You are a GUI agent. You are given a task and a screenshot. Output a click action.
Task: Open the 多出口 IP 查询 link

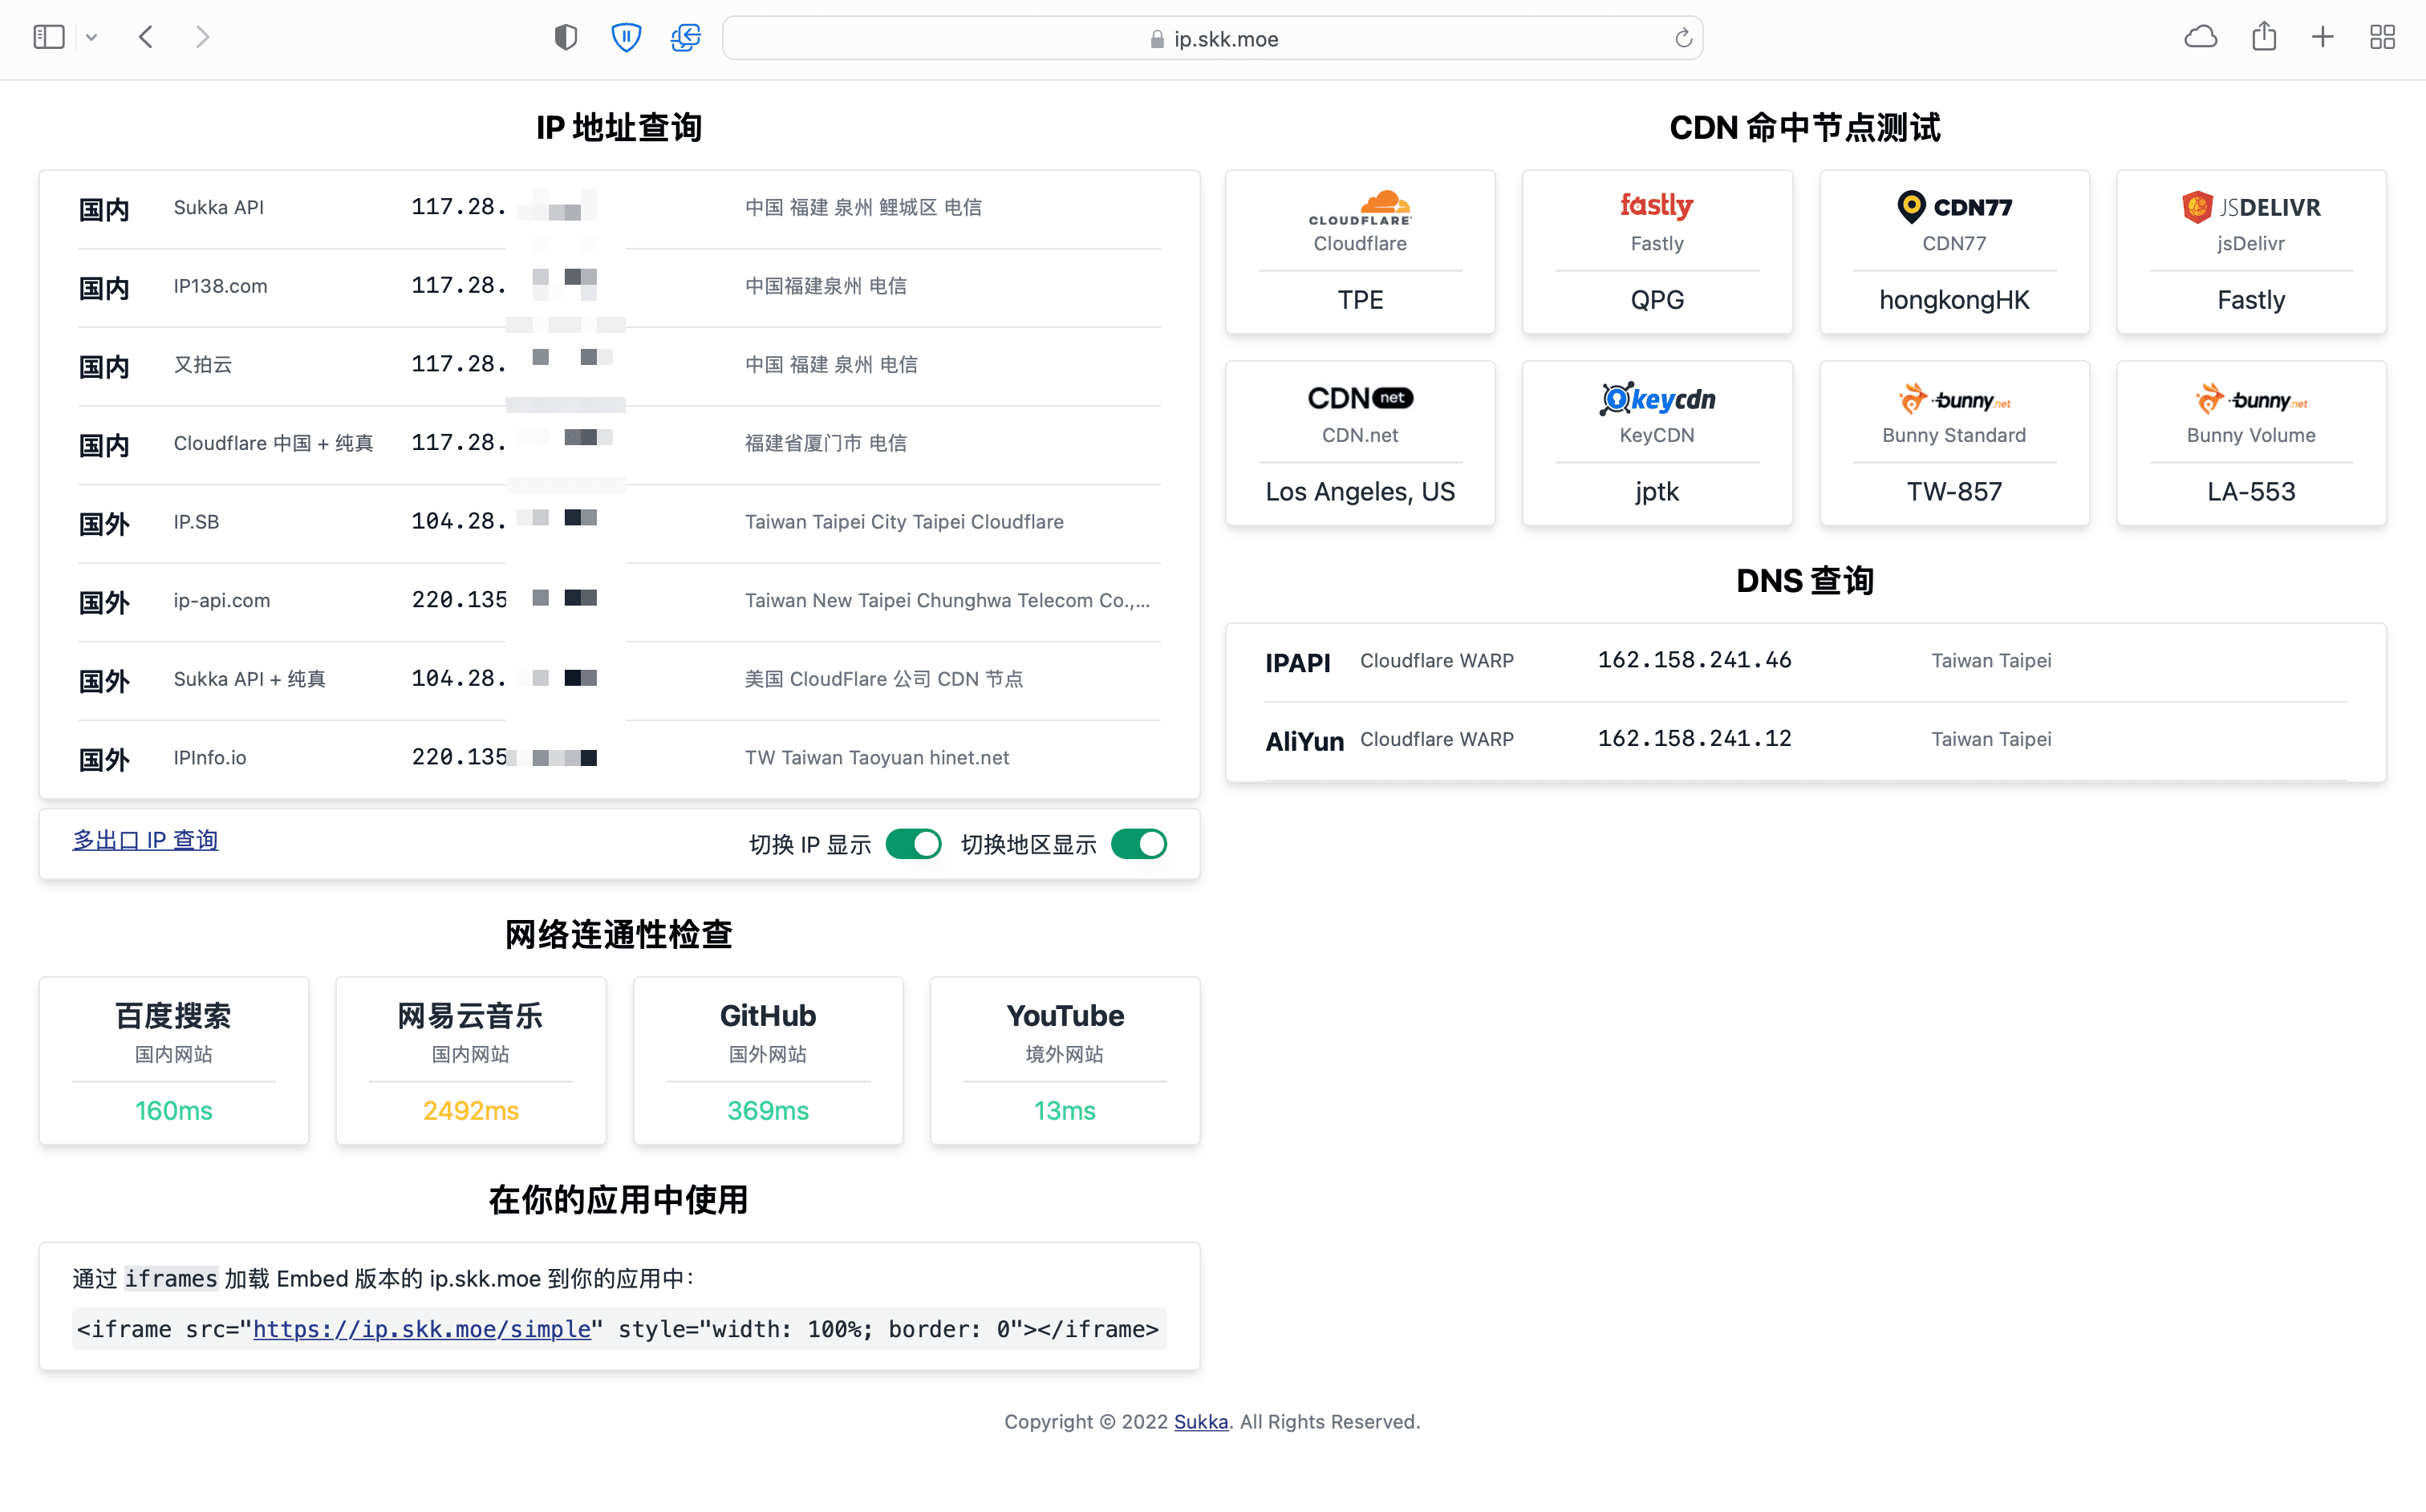[x=145, y=840]
